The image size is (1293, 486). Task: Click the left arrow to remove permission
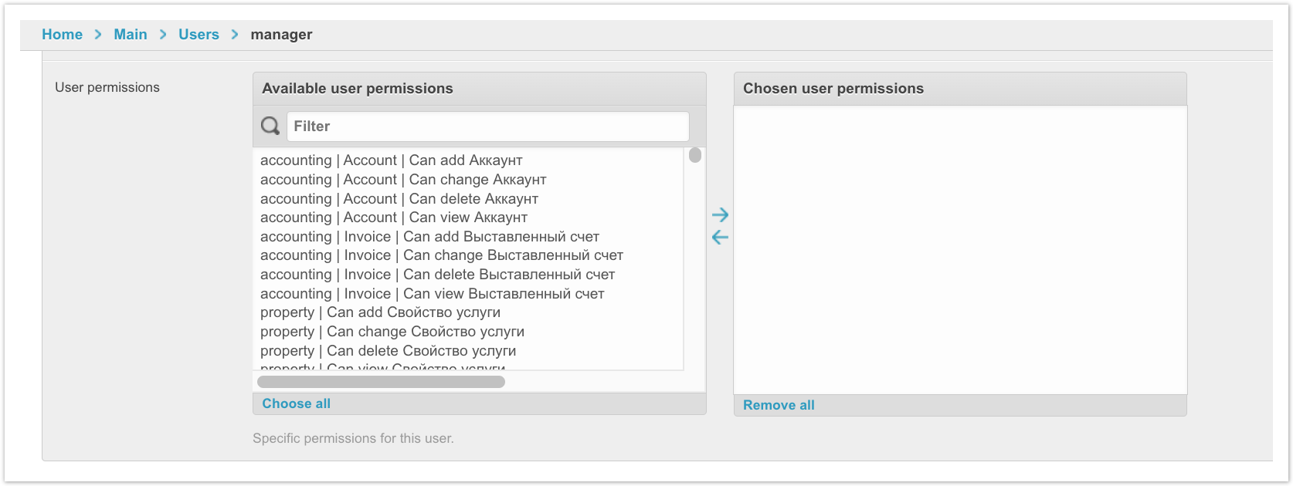click(x=720, y=238)
